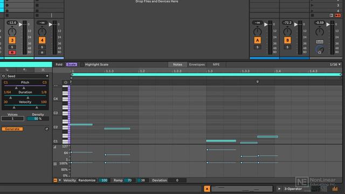Turn the track 3 pan knob

[12, 32]
